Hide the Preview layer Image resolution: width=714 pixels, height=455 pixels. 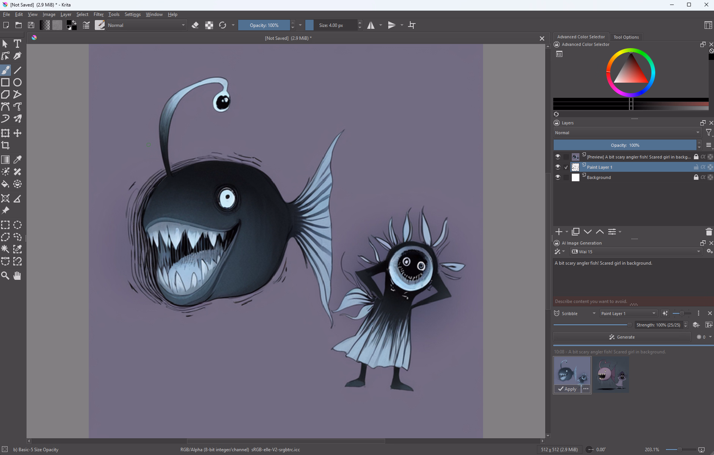(x=557, y=157)
